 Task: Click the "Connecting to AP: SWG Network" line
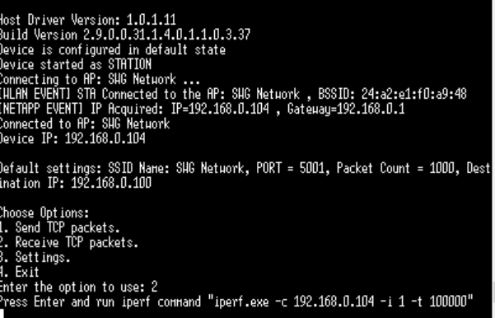[x=100, y=79]
